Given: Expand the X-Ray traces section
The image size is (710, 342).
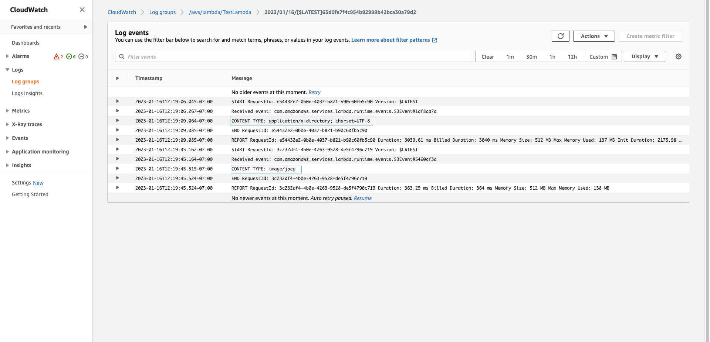Looking at the screenshot, I should 7,124.
